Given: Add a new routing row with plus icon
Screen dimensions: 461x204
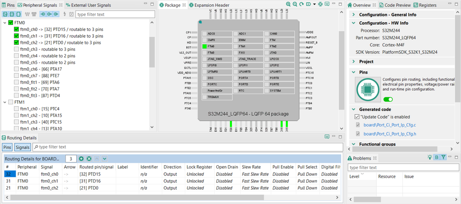Looking at the screenshot, I should tap(81, 159).
